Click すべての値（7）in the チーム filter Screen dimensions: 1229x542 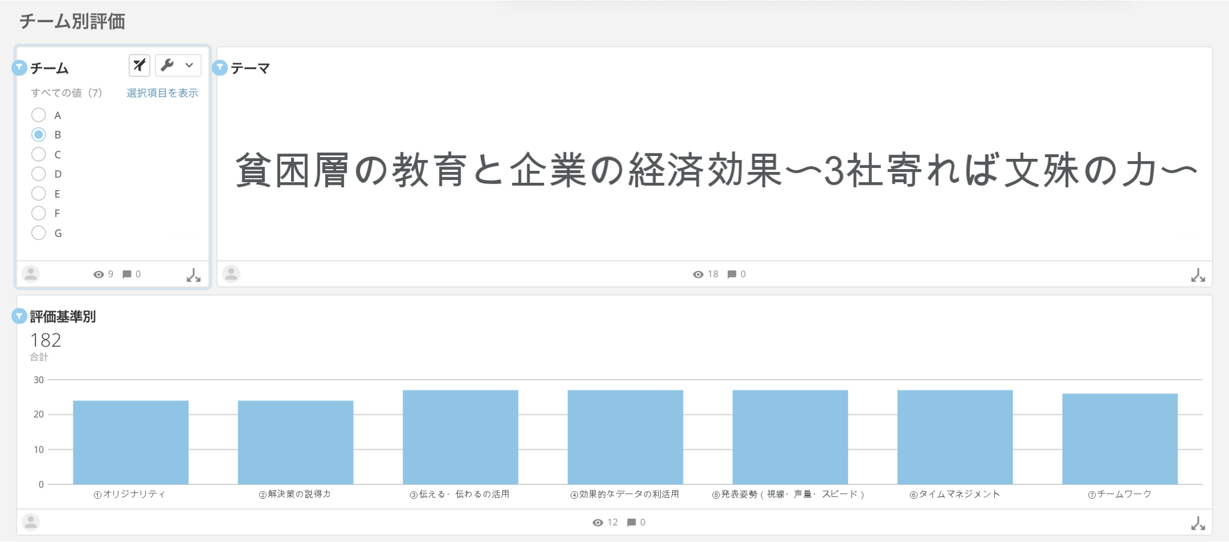(x=67, y=93)
